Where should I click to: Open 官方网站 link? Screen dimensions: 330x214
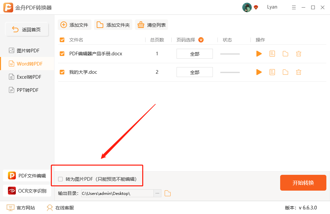pyautogui.click(x=21, y=208)
